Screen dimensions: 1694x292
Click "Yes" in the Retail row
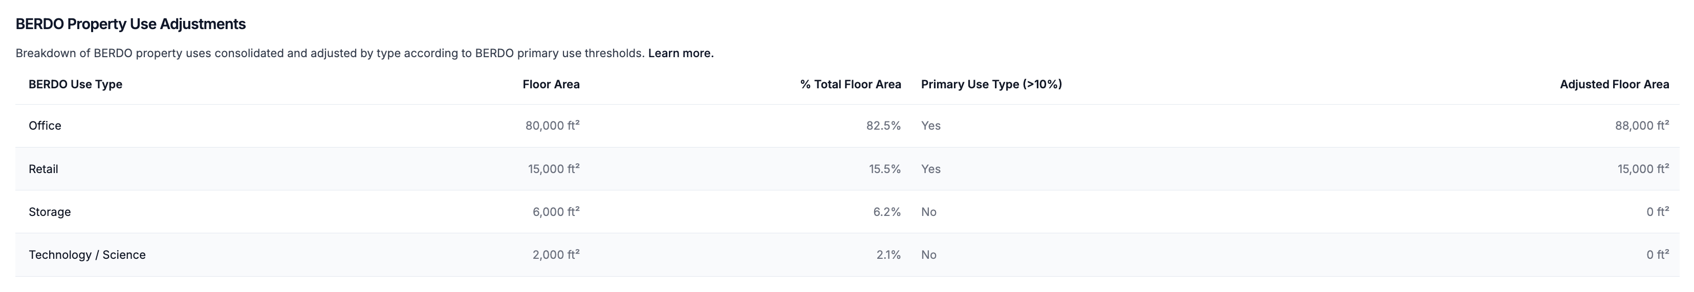coord(930,168)
